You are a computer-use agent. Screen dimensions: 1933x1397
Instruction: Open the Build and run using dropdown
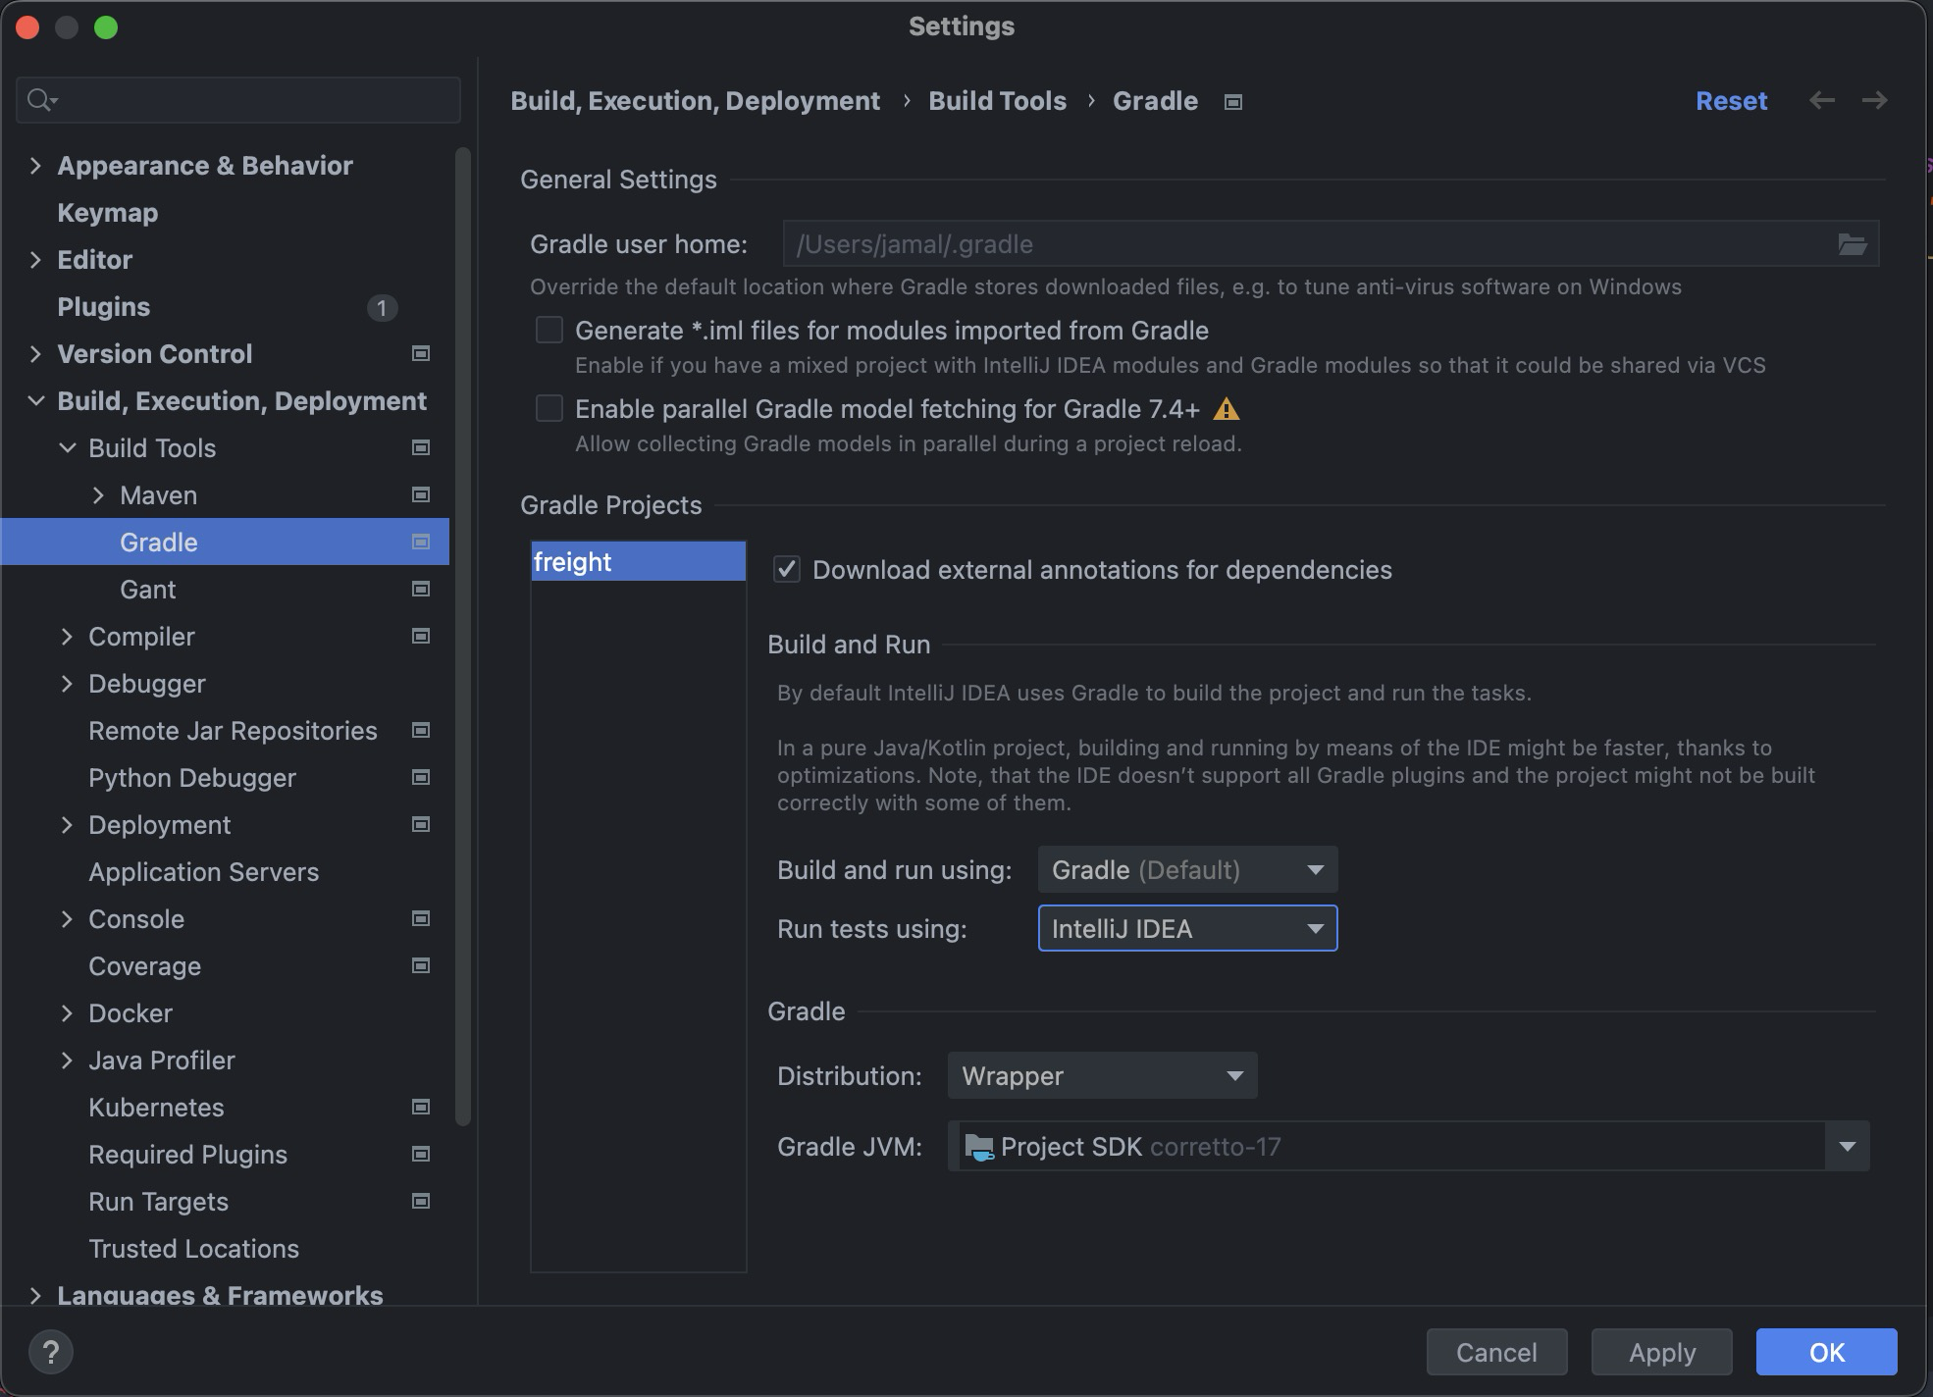(x=1187, y=870)
